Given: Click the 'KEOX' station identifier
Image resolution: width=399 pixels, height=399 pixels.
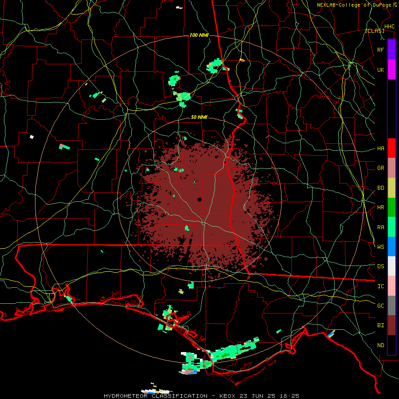Looking at the screenshot, I should (227, 396).
